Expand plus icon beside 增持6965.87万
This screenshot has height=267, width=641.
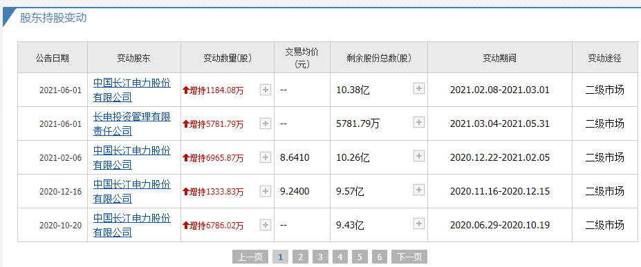click(266, 157)
